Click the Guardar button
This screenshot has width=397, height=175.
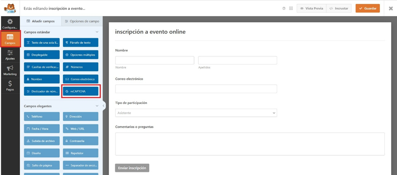click(367, 9)
